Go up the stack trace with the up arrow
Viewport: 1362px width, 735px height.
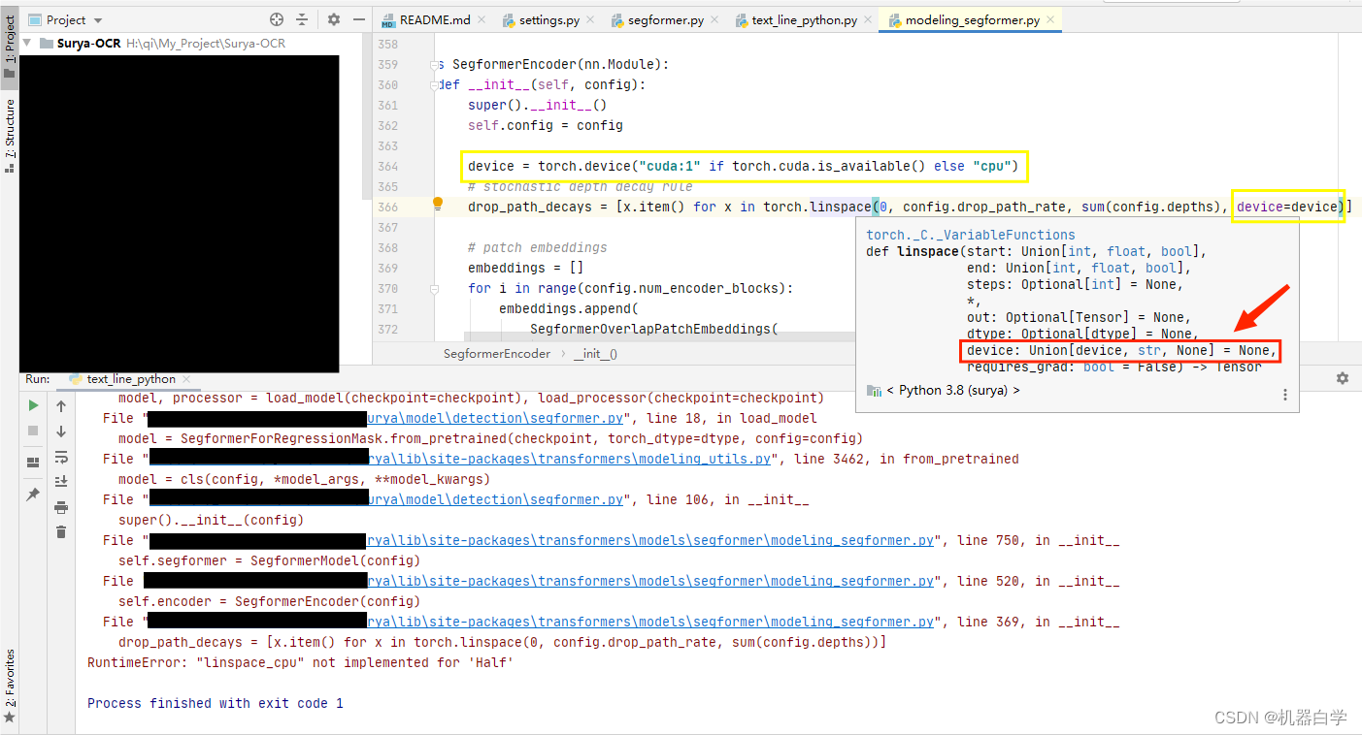coord(61,406)
